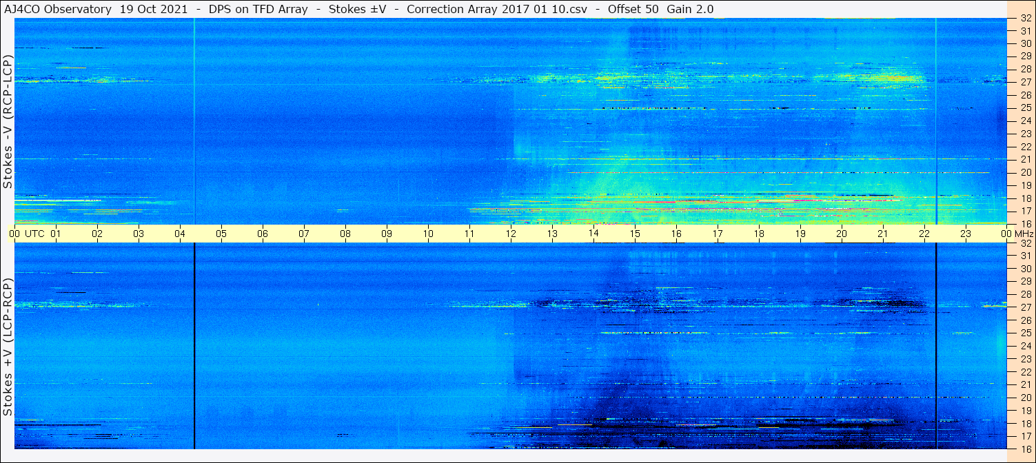Select the 11 hour tick on time axis
The height and width of the screenshot is (463, 1036).
469,234
